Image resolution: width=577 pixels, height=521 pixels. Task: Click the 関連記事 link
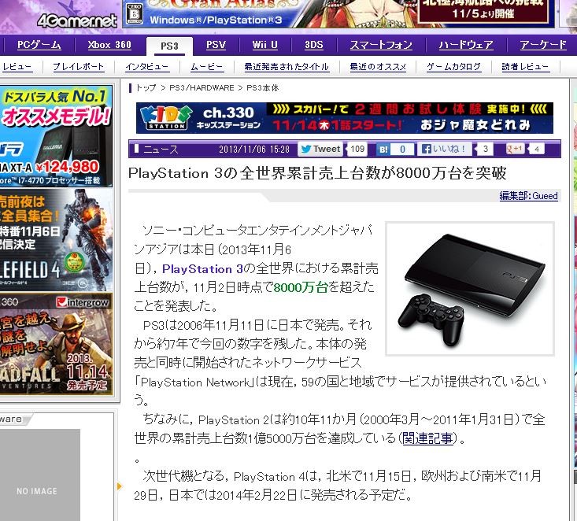[427, 438]
